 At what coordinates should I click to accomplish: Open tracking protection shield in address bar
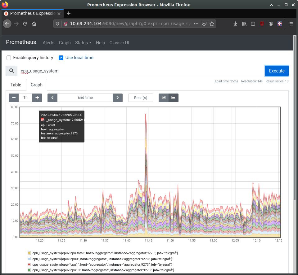point(57,24)
